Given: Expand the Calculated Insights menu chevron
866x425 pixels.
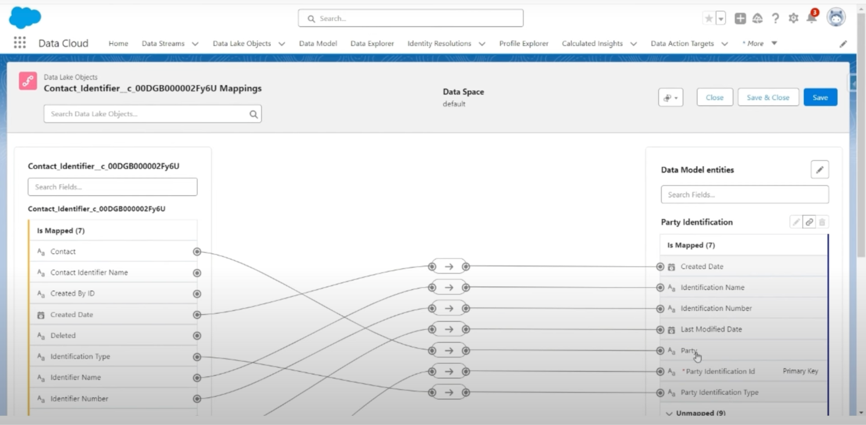Looking at the screenshot, I should coord(633,44).
